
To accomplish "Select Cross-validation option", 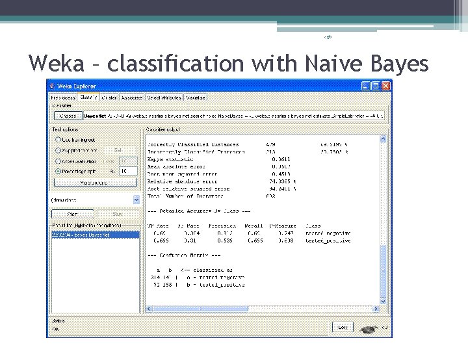I will [76, 161].
